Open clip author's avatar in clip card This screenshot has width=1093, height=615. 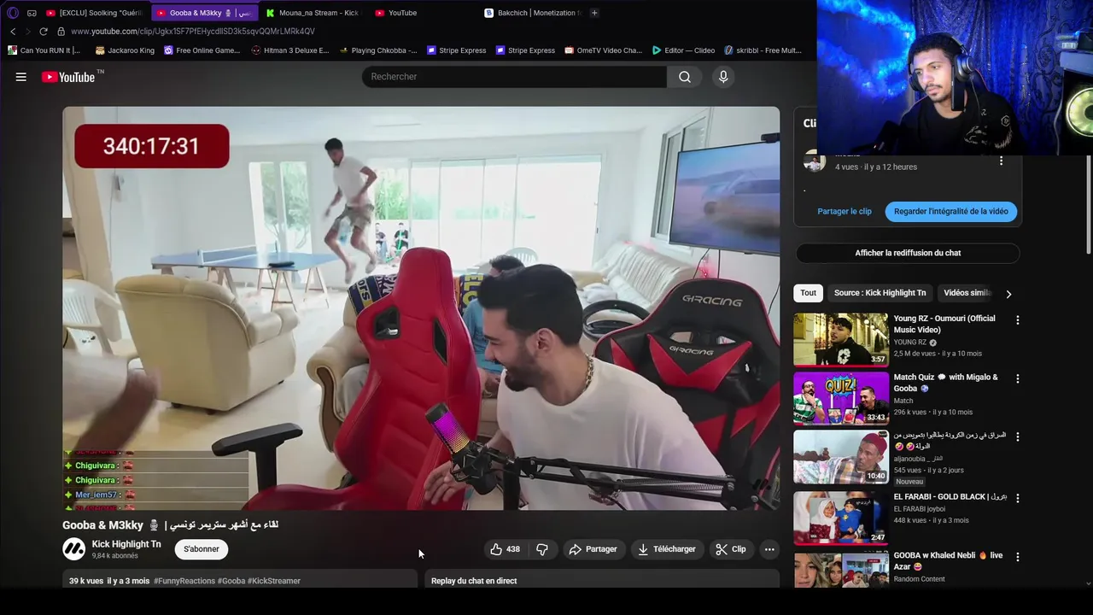(x=815, y=160)
